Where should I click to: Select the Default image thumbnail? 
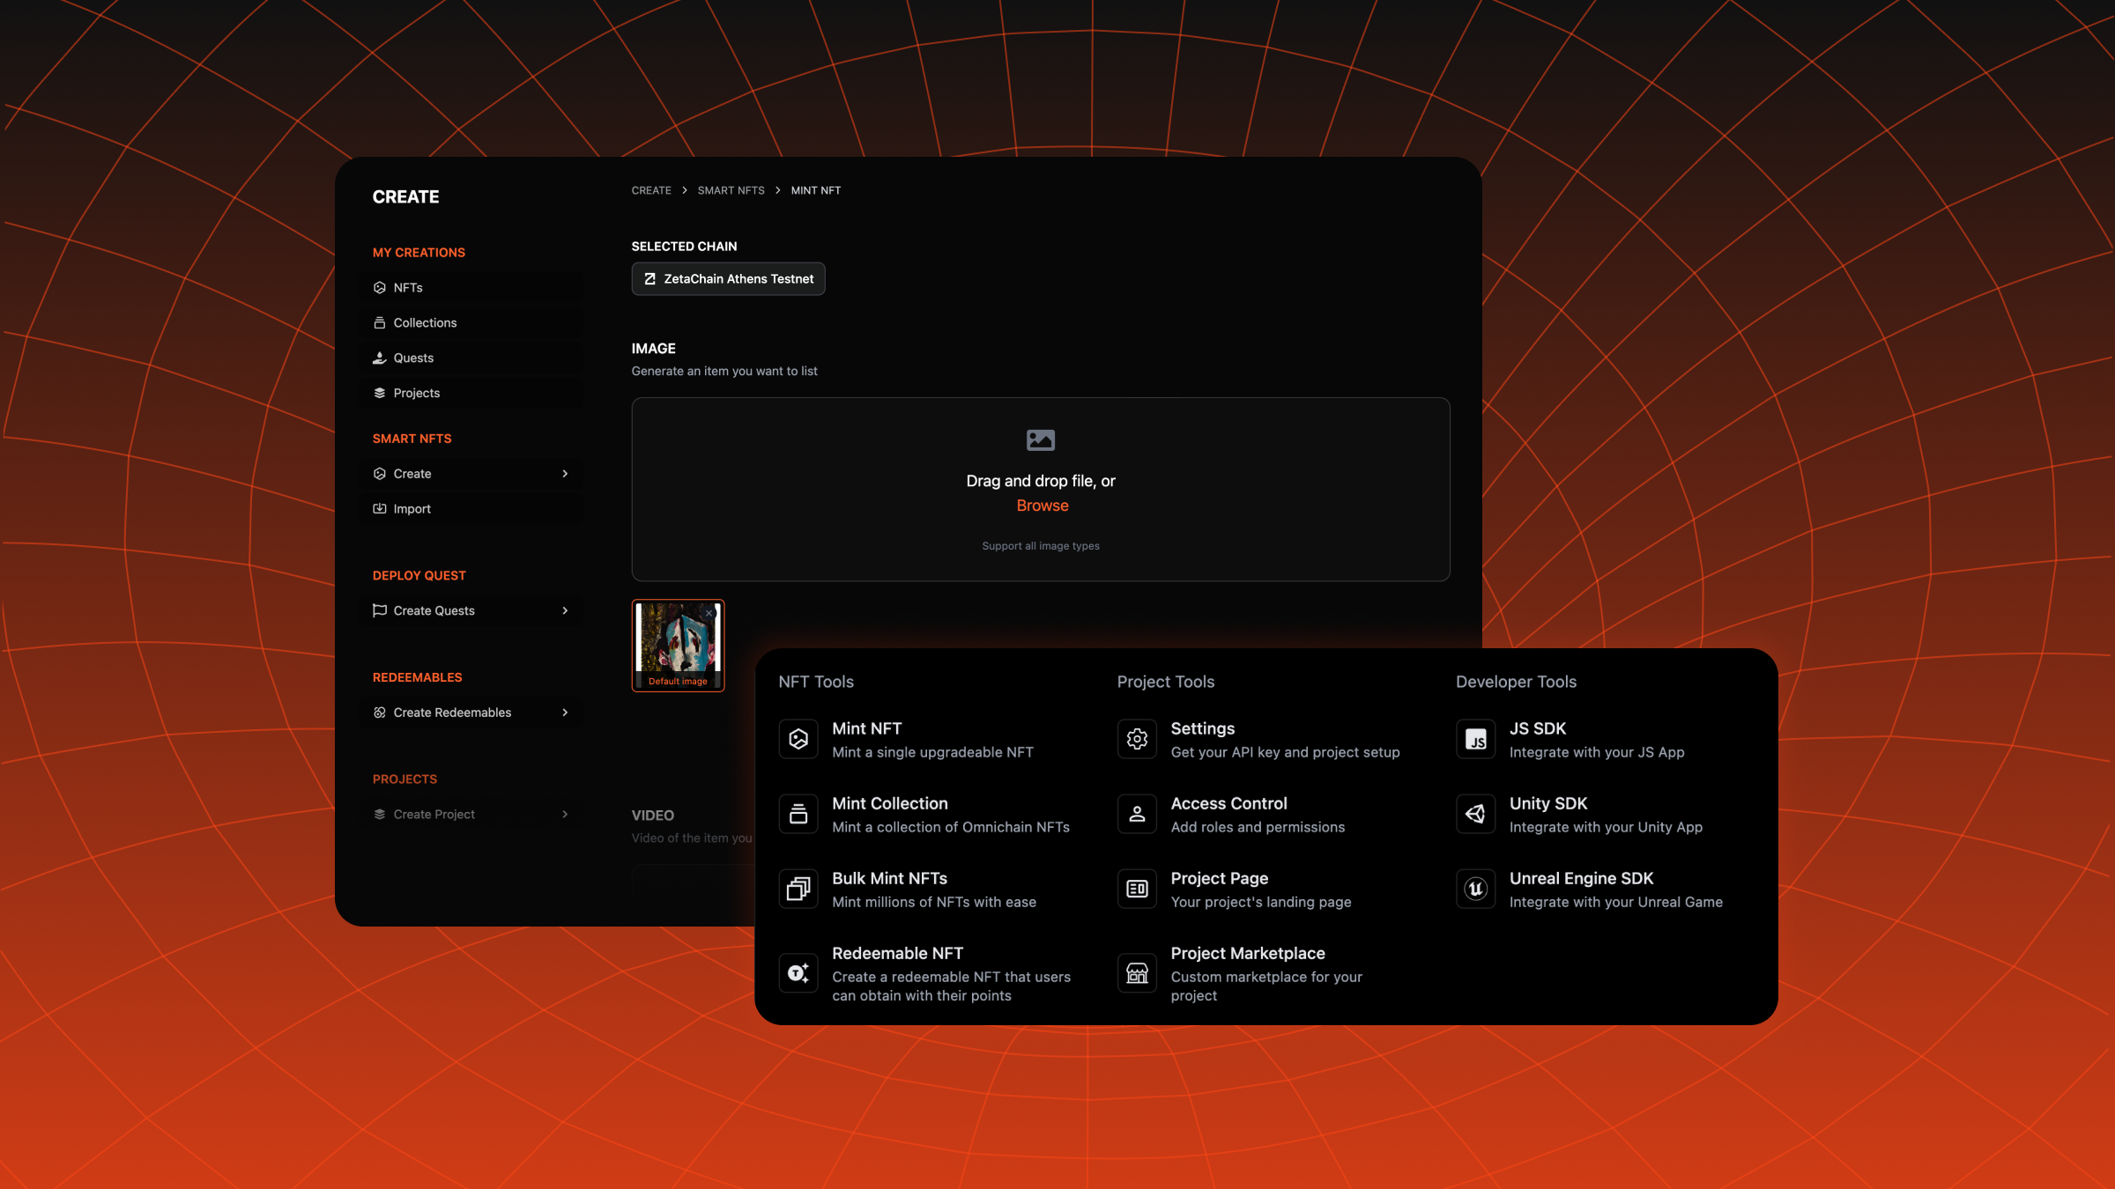coord(678,646)
